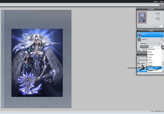Click the mode list scroll-down arrow
The image size is (164, 114).
pyautogui.click(x=163, y=71)
